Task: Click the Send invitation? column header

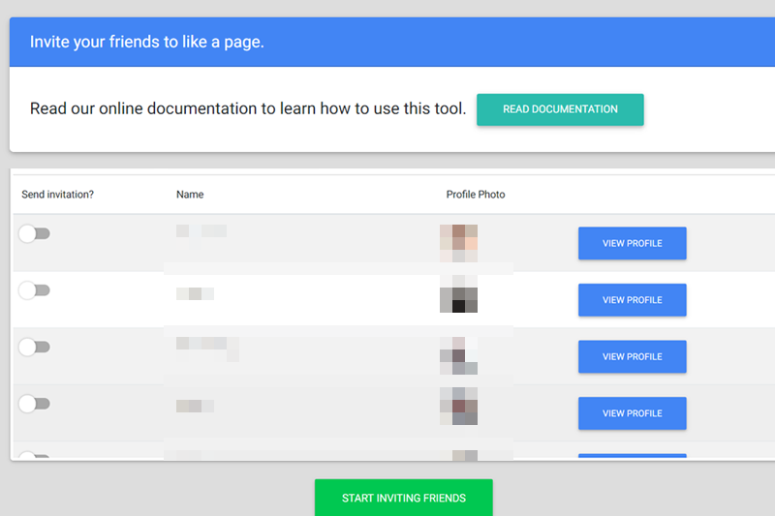Action: (57, 195)
